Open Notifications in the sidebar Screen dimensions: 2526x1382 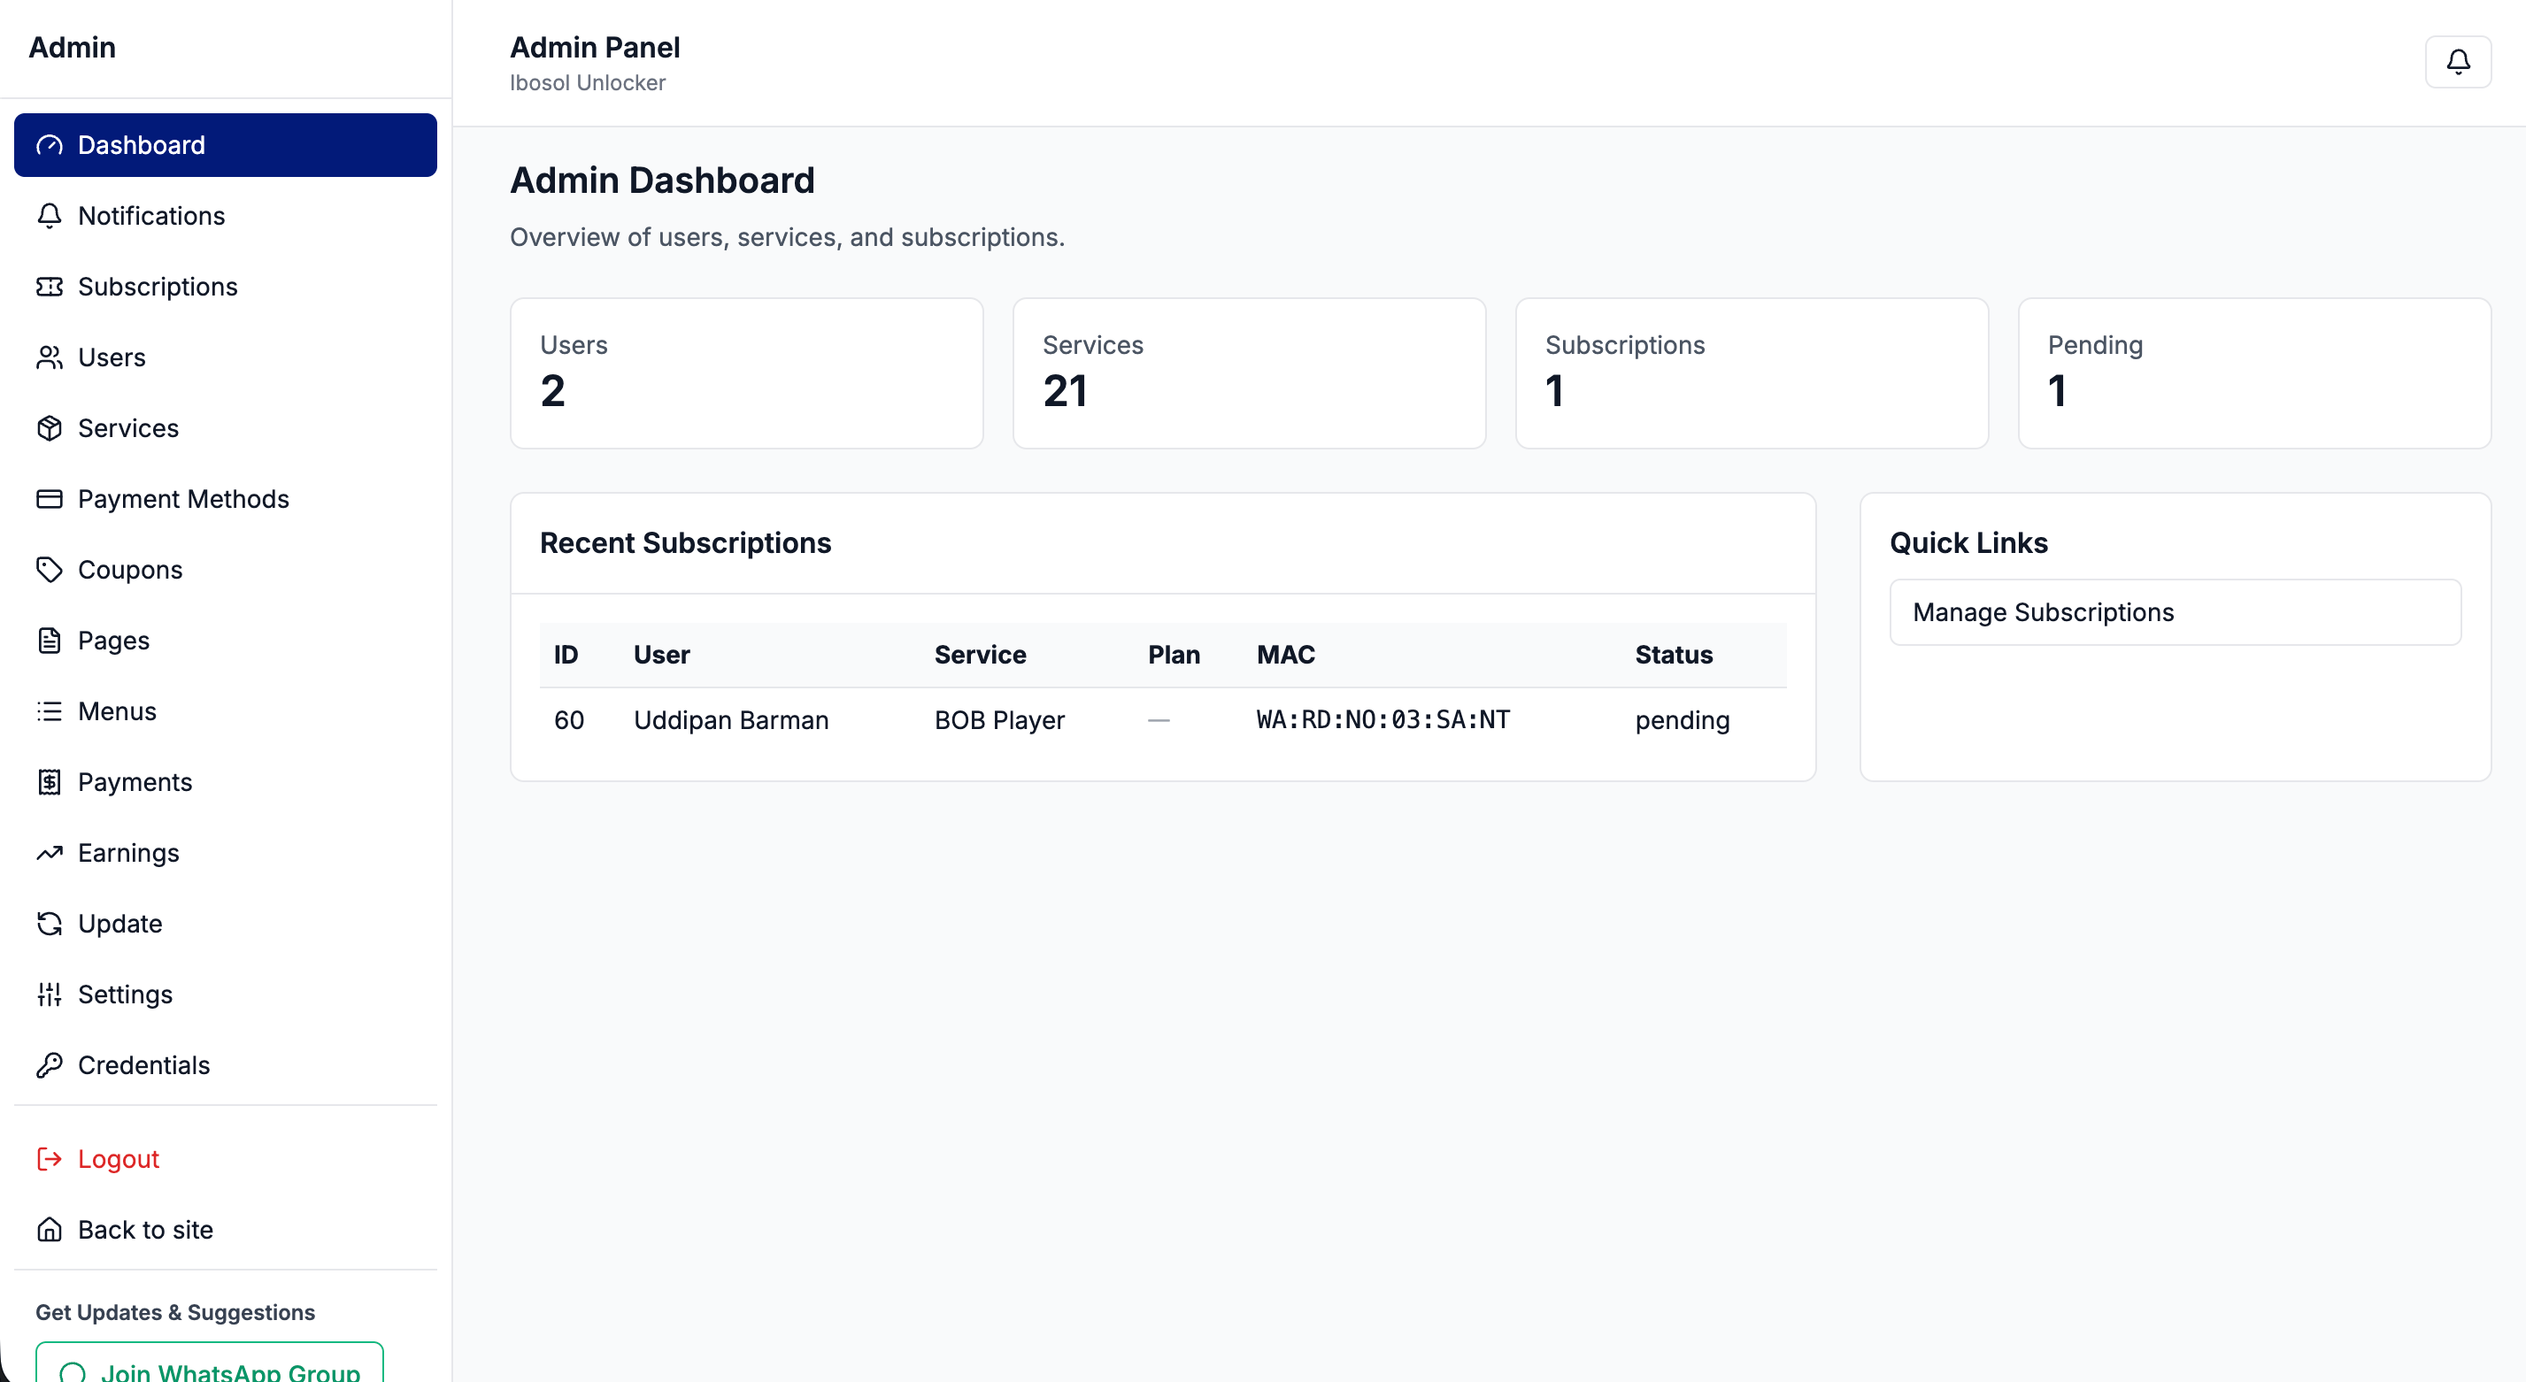pos(151,216)
